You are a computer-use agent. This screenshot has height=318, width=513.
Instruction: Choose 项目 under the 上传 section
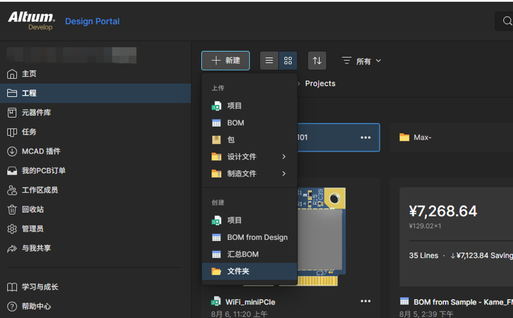pos(249,106)
